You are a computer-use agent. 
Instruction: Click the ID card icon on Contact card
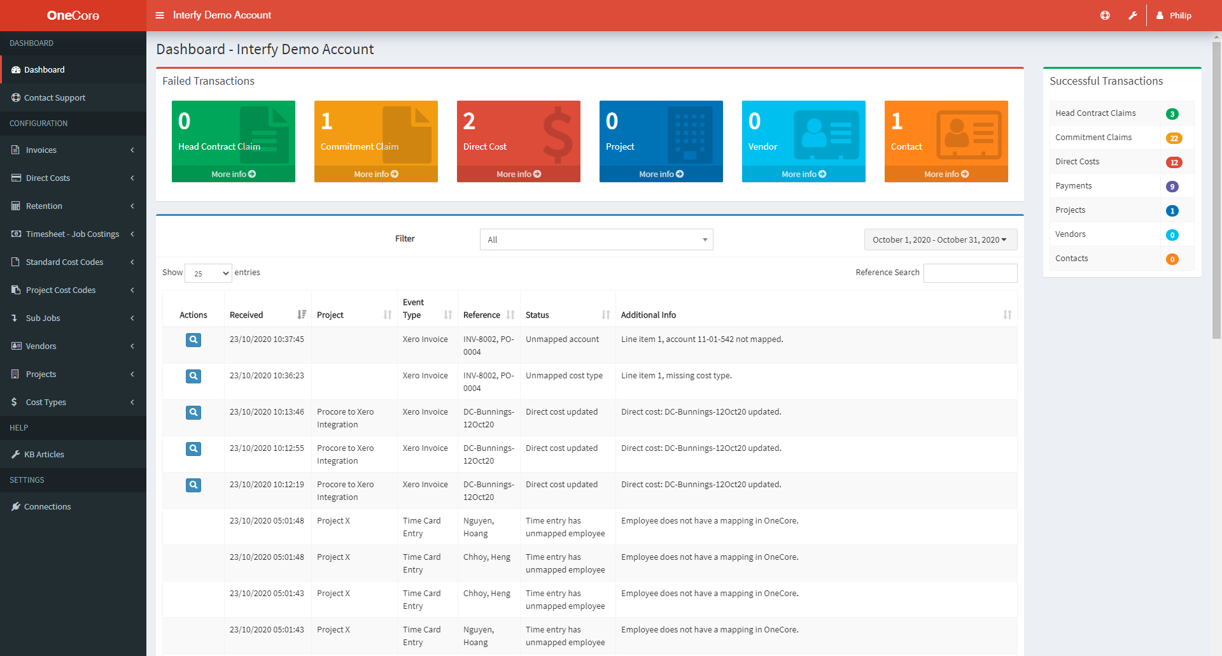click(969, 134)
